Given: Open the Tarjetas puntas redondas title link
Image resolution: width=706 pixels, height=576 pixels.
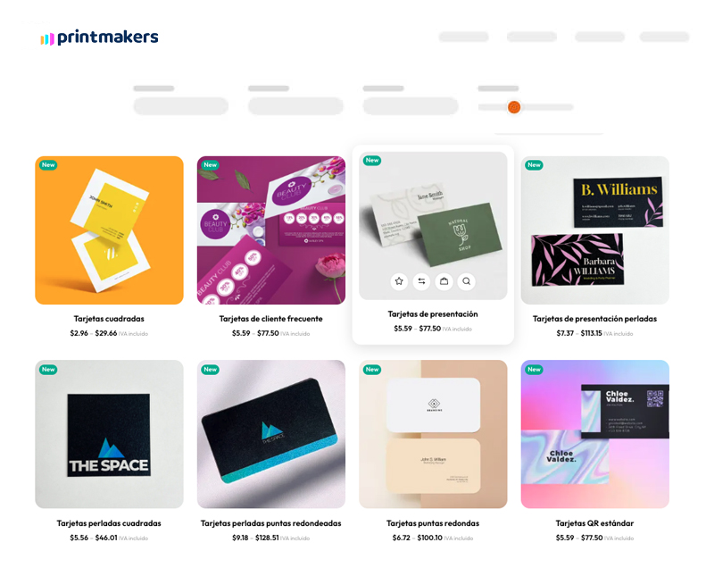Looking at the screenshot, I should [x=433, y=523].
